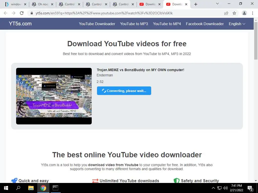This screenshot has height=193, width=258.
Task: Open the notification center icon
Action: pyautogui.click(x=250, y=188)
